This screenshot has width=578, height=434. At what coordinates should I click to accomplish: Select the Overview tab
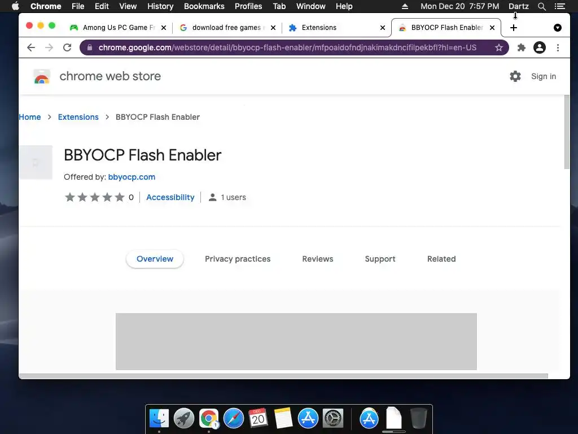(x=155, y=259)
